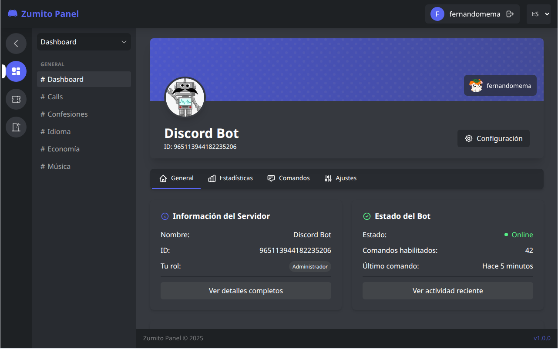This screenshot has height=349, width=558.
Task: Open # Idioma in the sidebar
Action: point(84,131)
